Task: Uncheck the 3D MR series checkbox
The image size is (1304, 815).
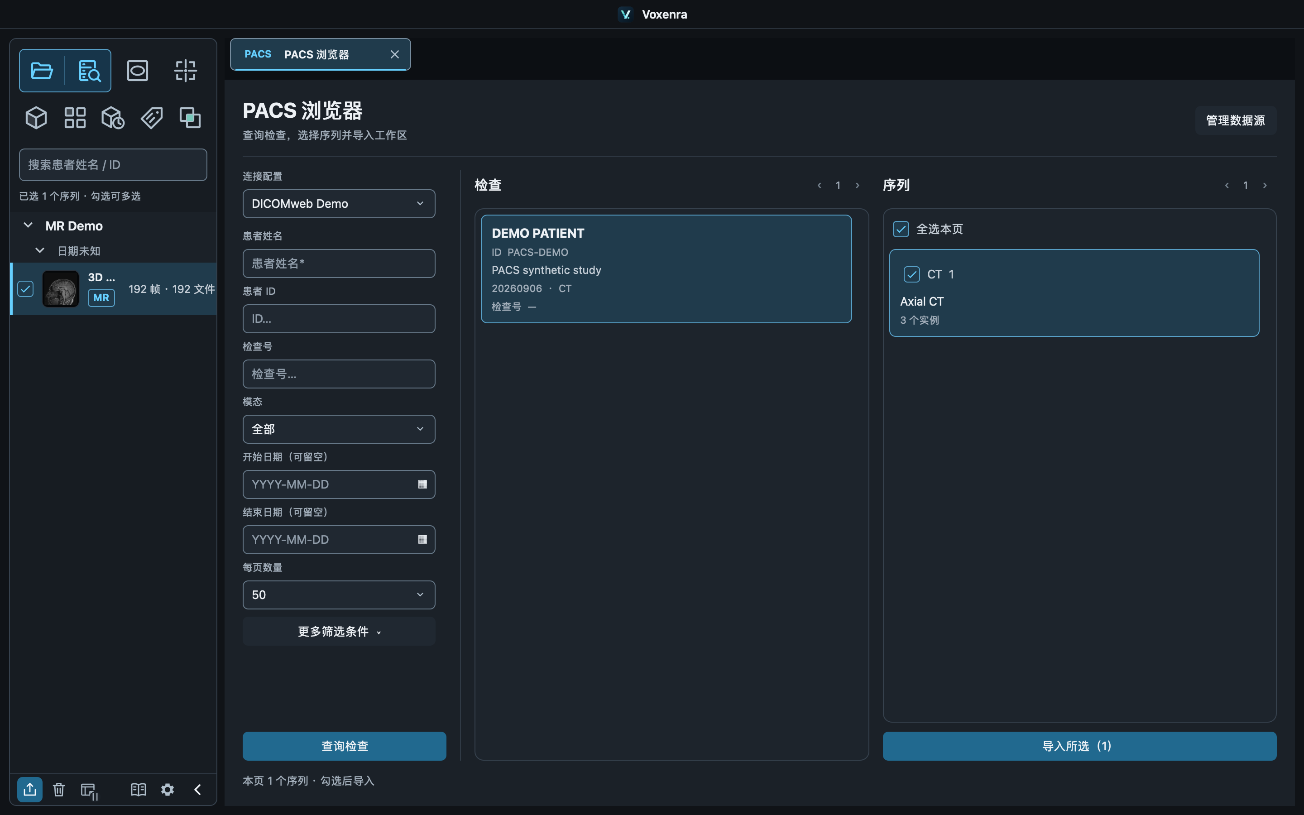Action: pos(25,289)
